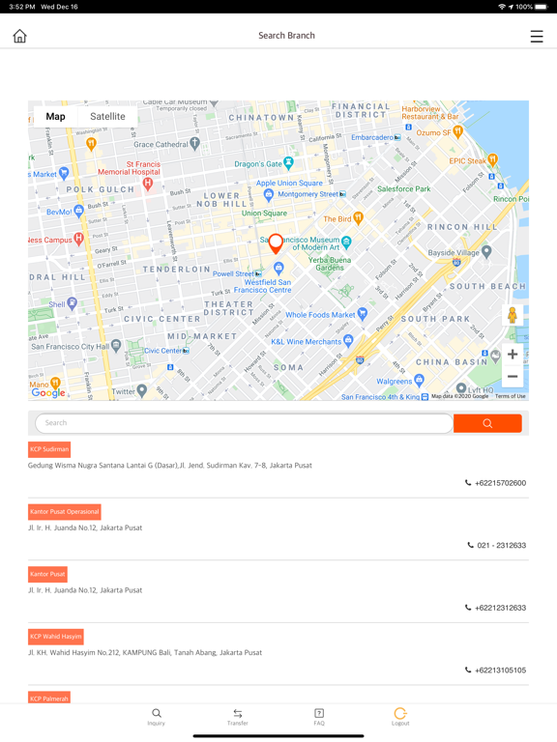The height and width of the screenshot is (742, 557).
Task: Click the K&L Wine Merchants marker
Action: [348, 340]
